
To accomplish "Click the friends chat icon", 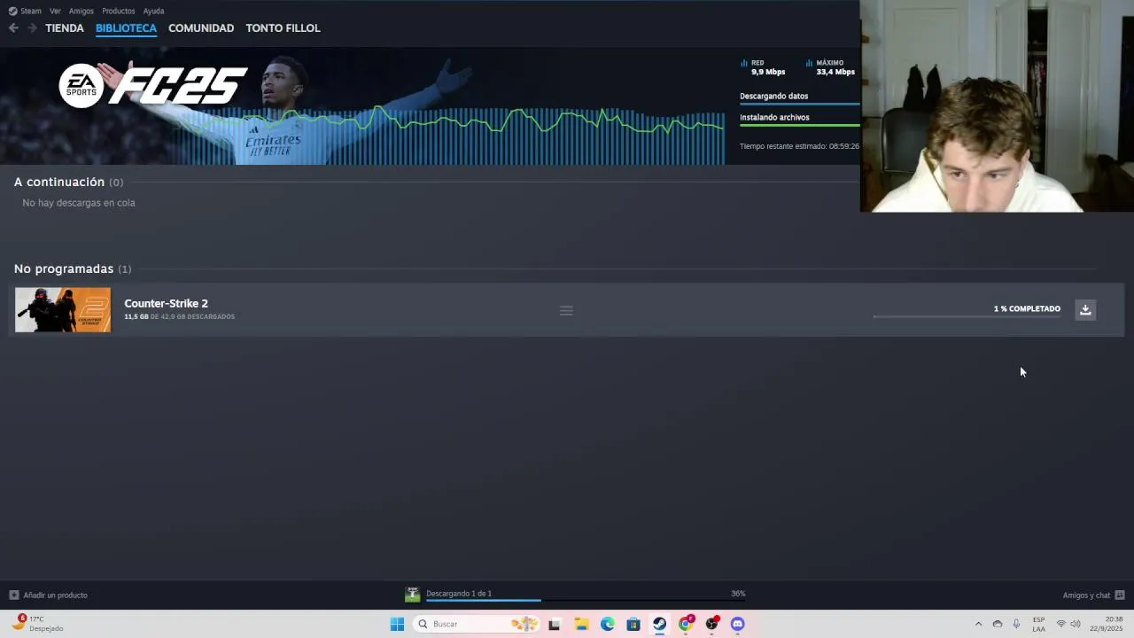I will click(x=1120, y=595).
